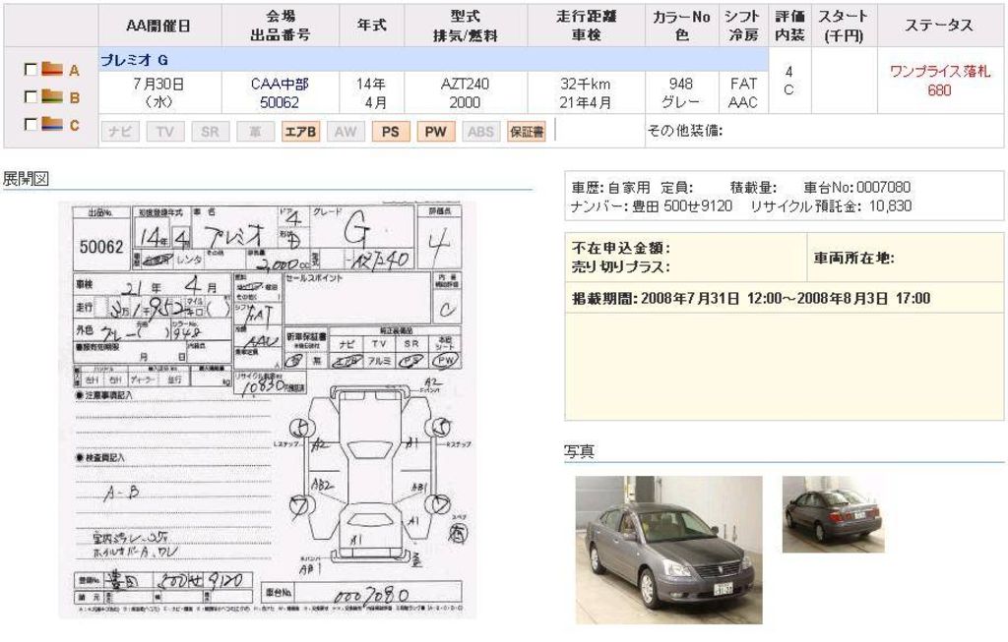Click the AA開催日 column header

(159, 26)
